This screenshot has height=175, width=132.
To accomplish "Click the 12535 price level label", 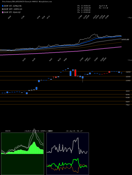I will tap(128, 77).
